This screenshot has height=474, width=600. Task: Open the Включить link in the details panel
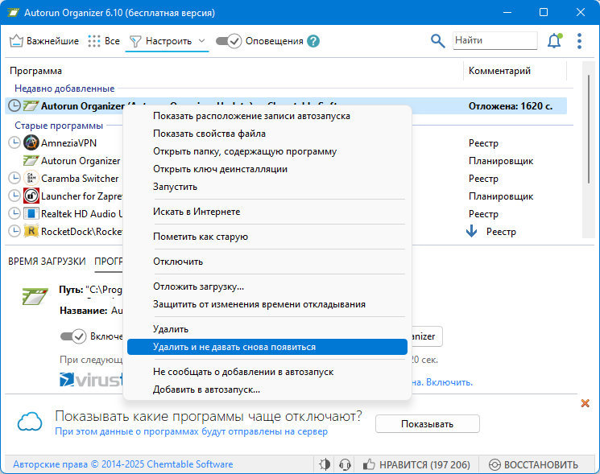(x=449, y=382)
